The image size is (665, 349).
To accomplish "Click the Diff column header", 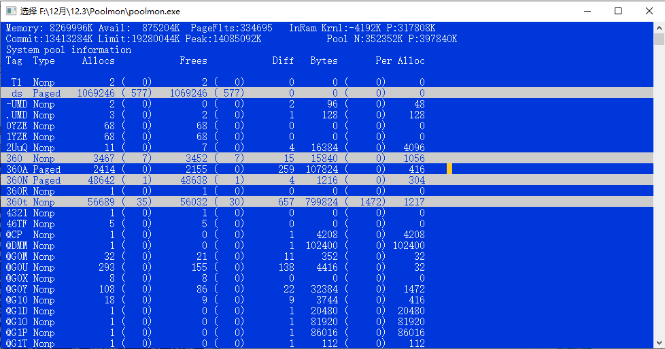I will tap(283, 61).
